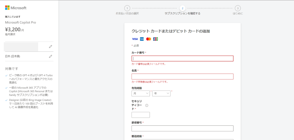This screenshot has height=140, width=294.
Task: Focus the カード番号 input field
Action: coord(182,59)
